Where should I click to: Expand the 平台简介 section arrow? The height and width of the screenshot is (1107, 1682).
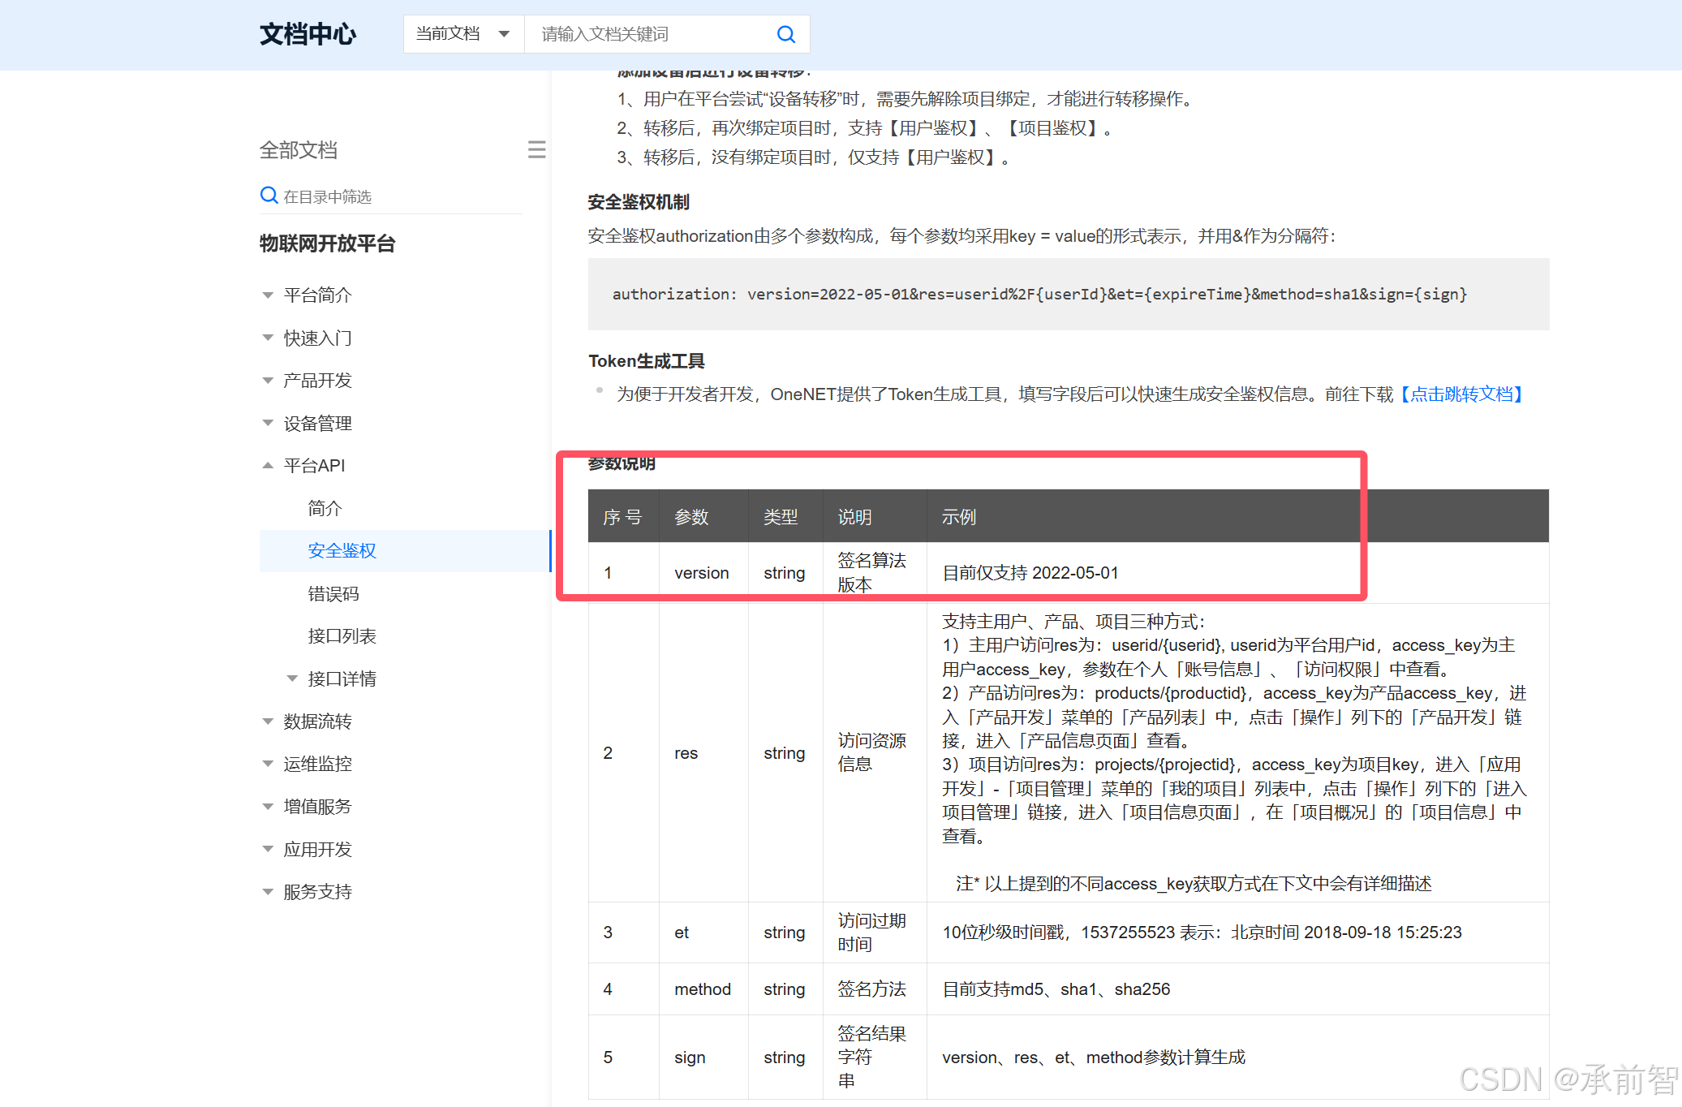click(268, 295)
